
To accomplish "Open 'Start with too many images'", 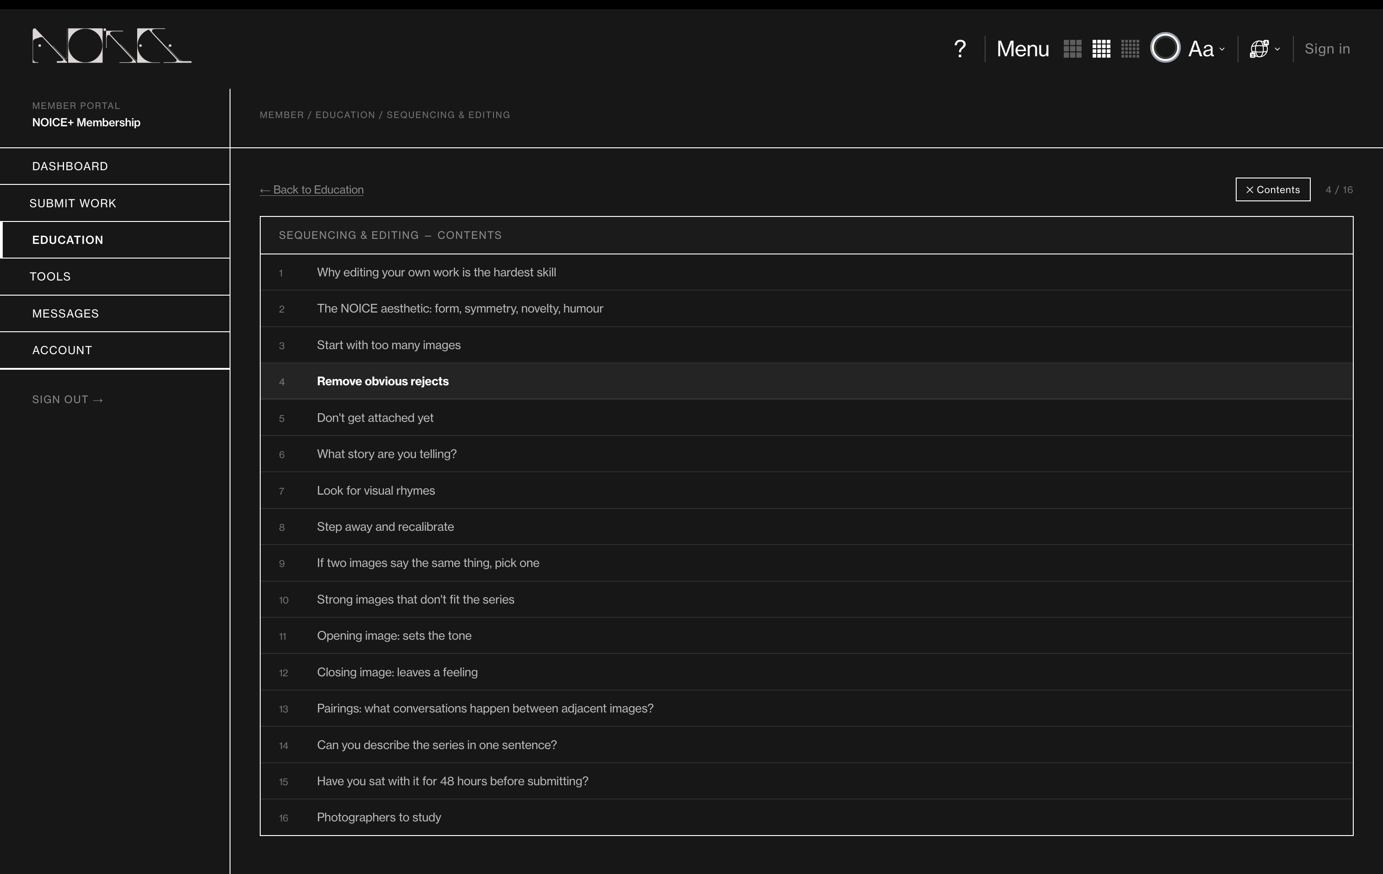I will tap(806, 345).
